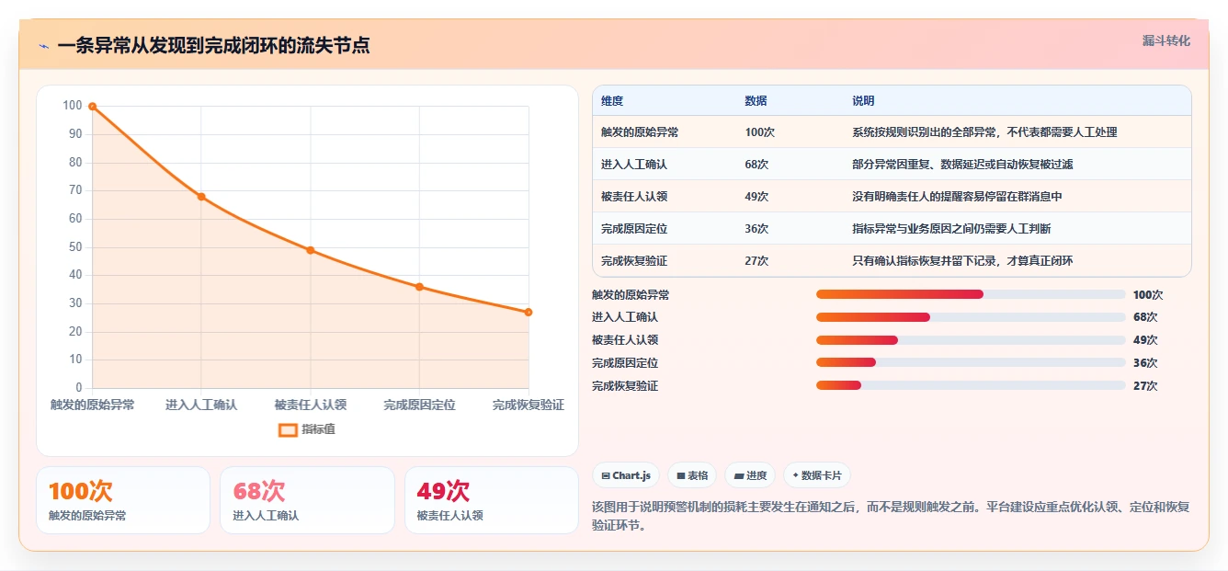Select table cell 完成恢复验证
This screenshot has width=1228, height=571.
tap(634, 261)
